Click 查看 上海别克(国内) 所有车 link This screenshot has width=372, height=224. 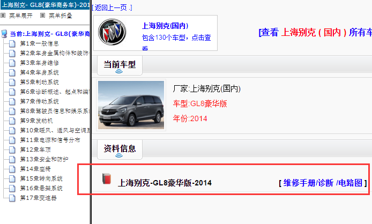tap(315, 32)
